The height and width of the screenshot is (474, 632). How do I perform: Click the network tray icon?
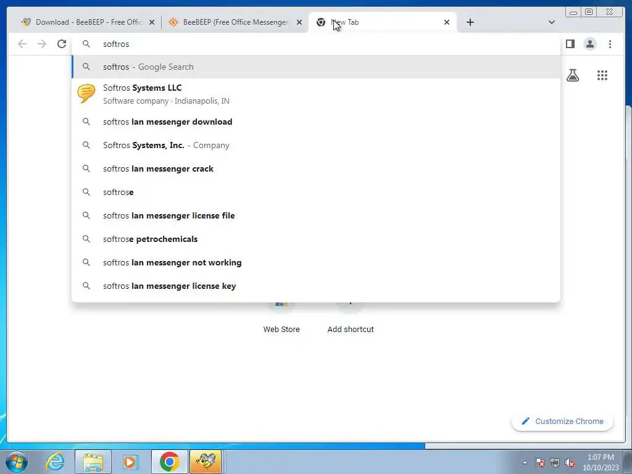pos(555,462)
